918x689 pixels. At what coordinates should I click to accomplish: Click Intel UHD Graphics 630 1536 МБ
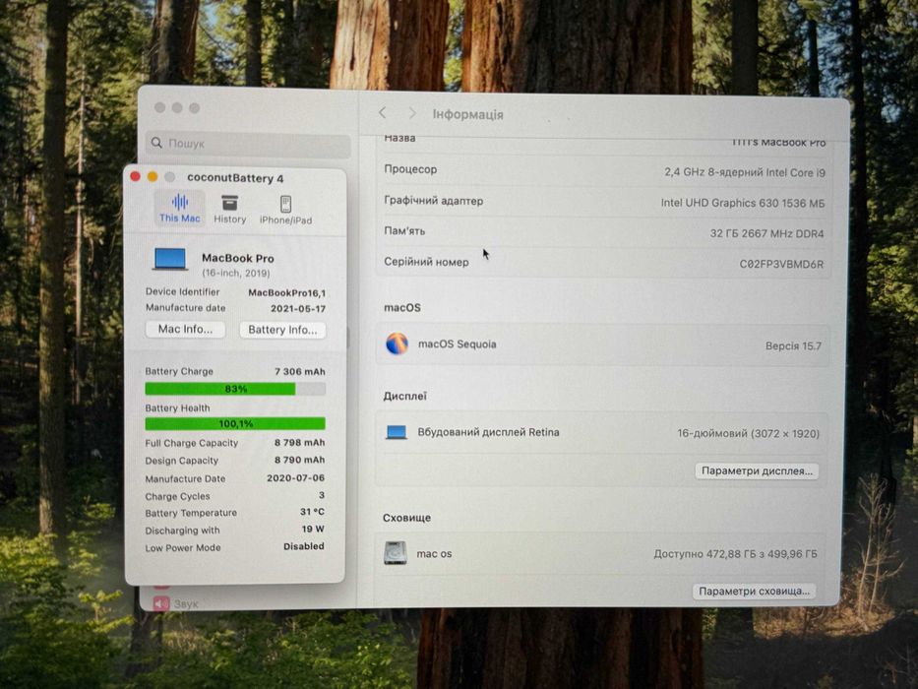point(742,204)
